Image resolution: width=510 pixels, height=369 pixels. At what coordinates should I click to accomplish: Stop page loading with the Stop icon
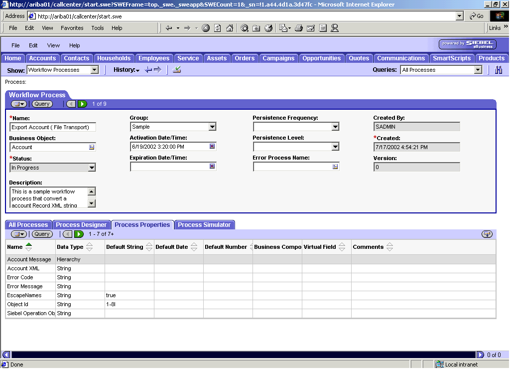(206, 28)
